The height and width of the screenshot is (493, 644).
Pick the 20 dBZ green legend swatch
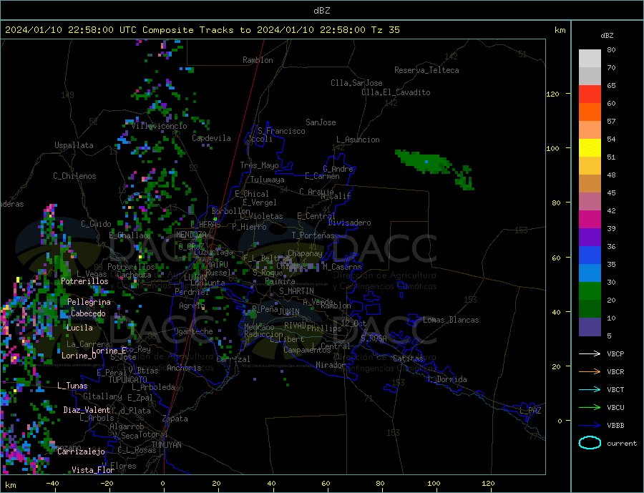[590, 291]
